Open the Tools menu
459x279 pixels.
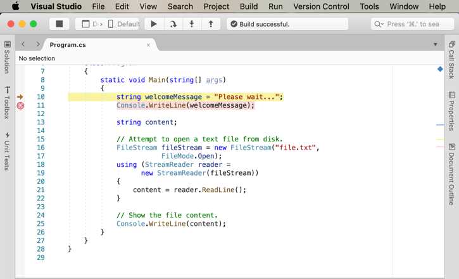point(369,6)
